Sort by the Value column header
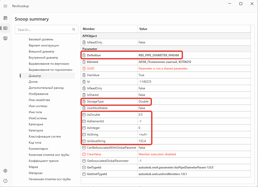 [x=194, y=29]
